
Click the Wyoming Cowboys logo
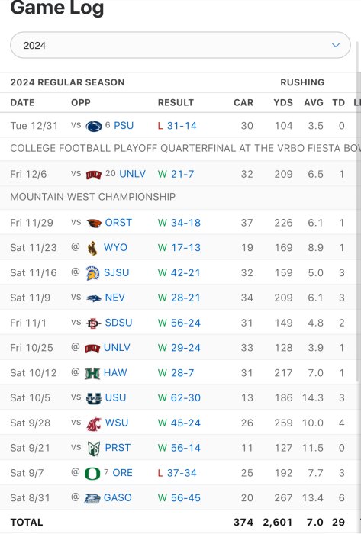[x=92, y=248]
